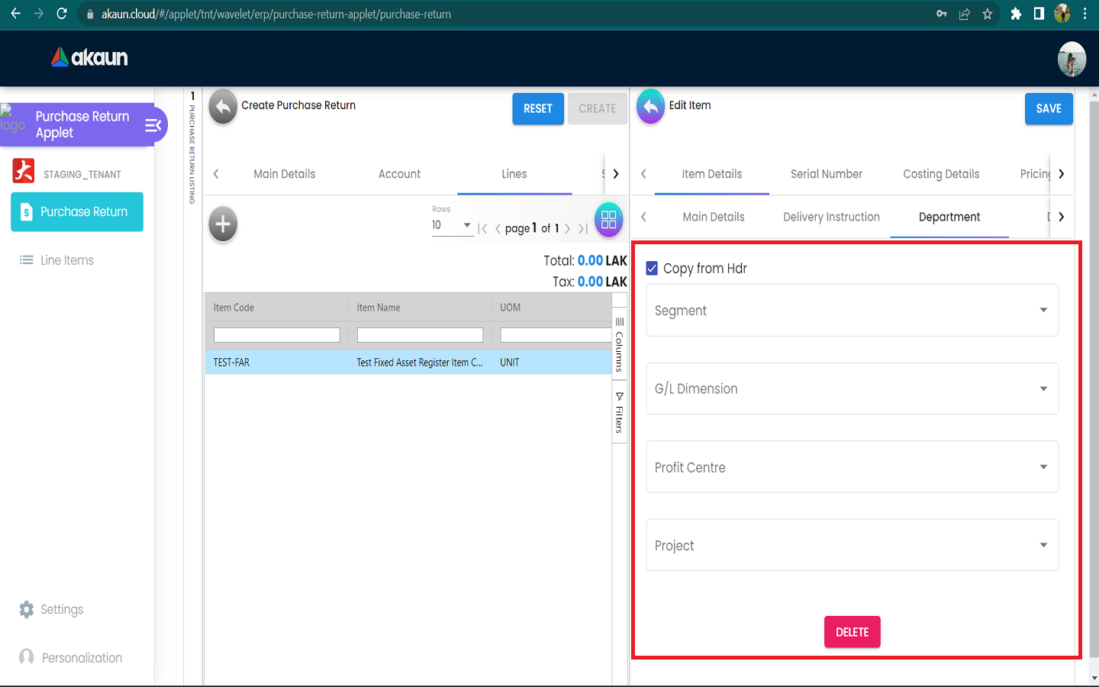Filter by Item Code input field
Viewport: 1099px width, 687px height.
tap(277, 335)
